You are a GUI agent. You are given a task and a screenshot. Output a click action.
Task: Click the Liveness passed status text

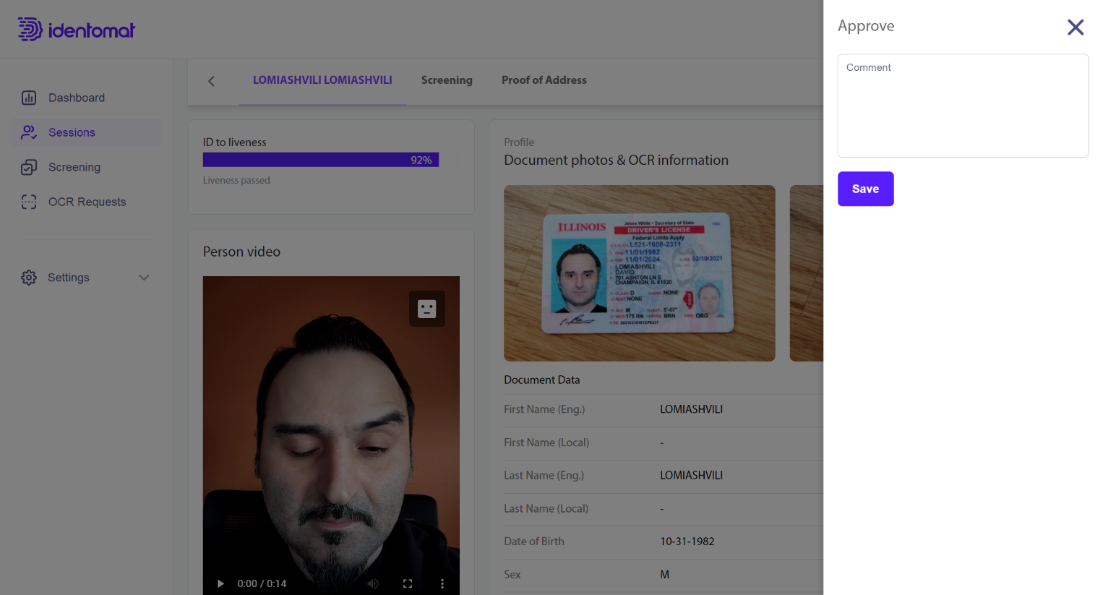[236, 180]
